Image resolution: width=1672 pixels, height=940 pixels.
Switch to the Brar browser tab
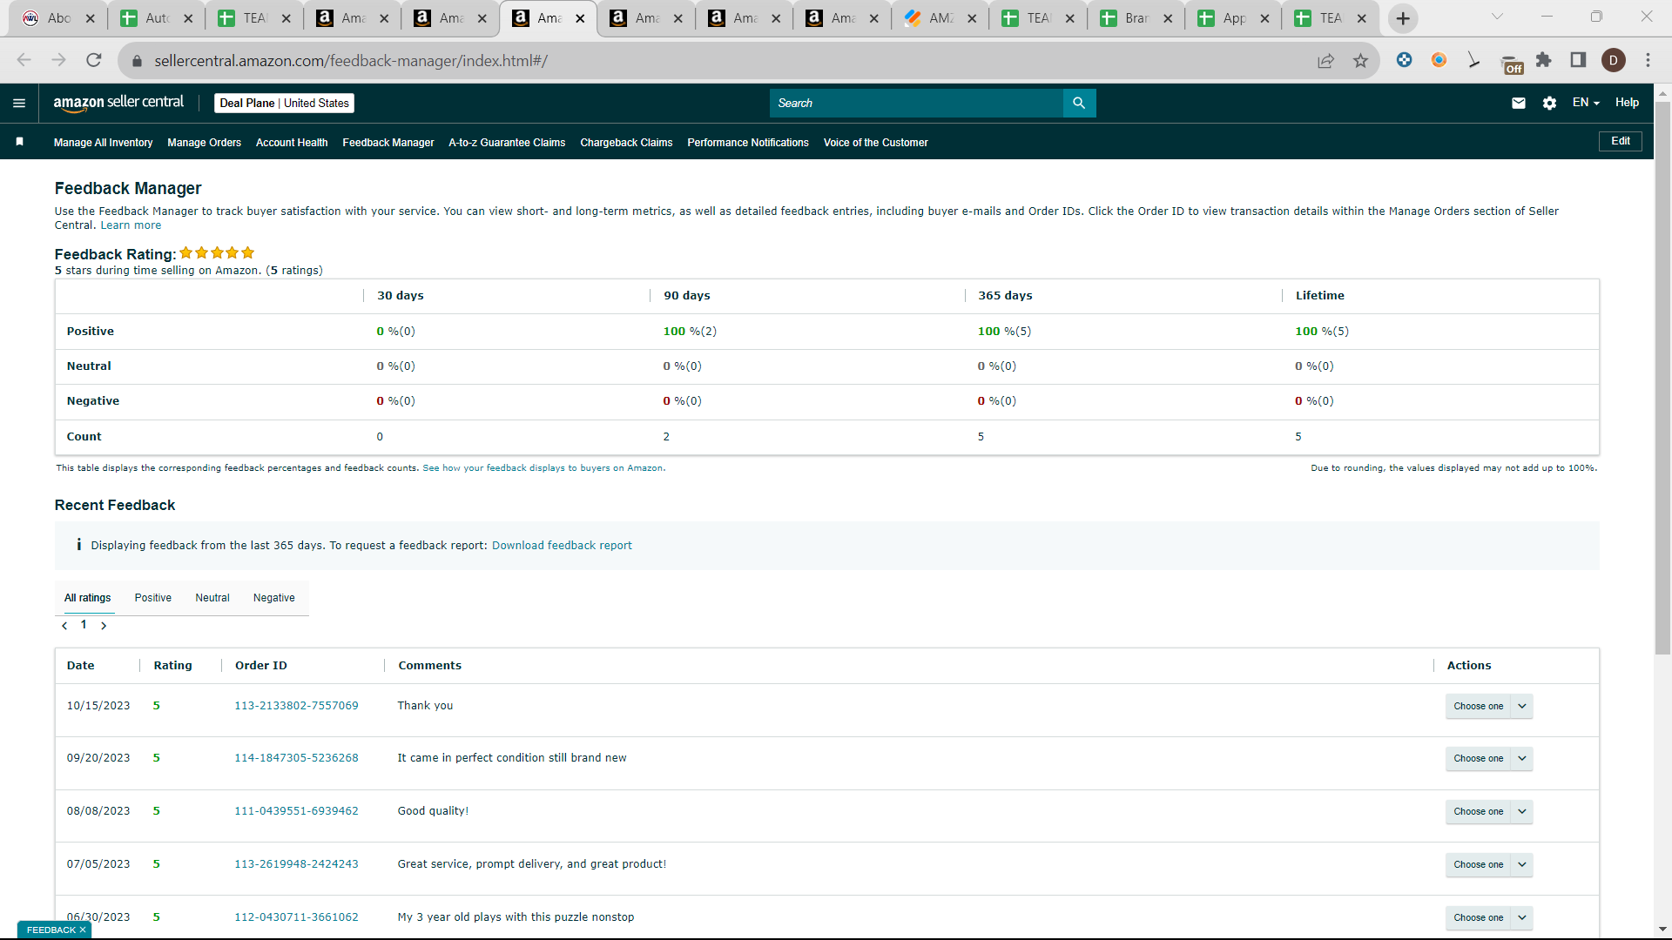coord(1136,18)
